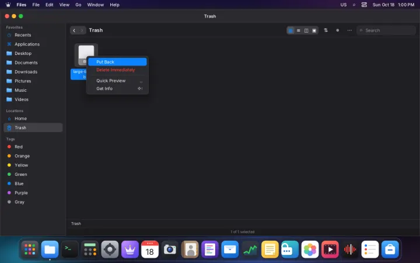420x263 pixels.
Task: Switch to icon grid view
Action: [290, 30]
